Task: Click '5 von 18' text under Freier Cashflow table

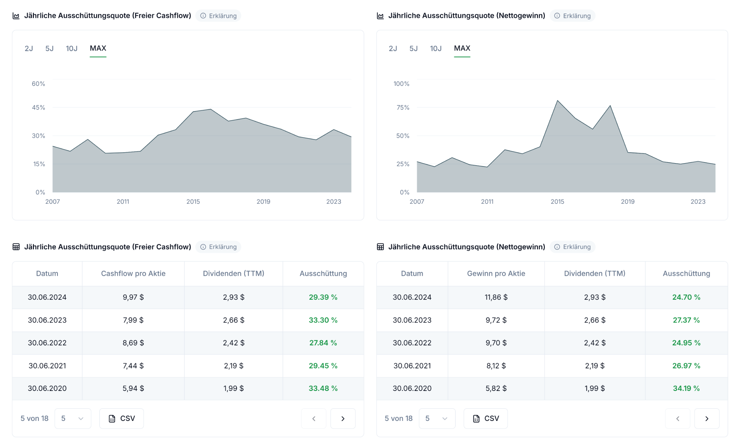Action: pos(35,418)
